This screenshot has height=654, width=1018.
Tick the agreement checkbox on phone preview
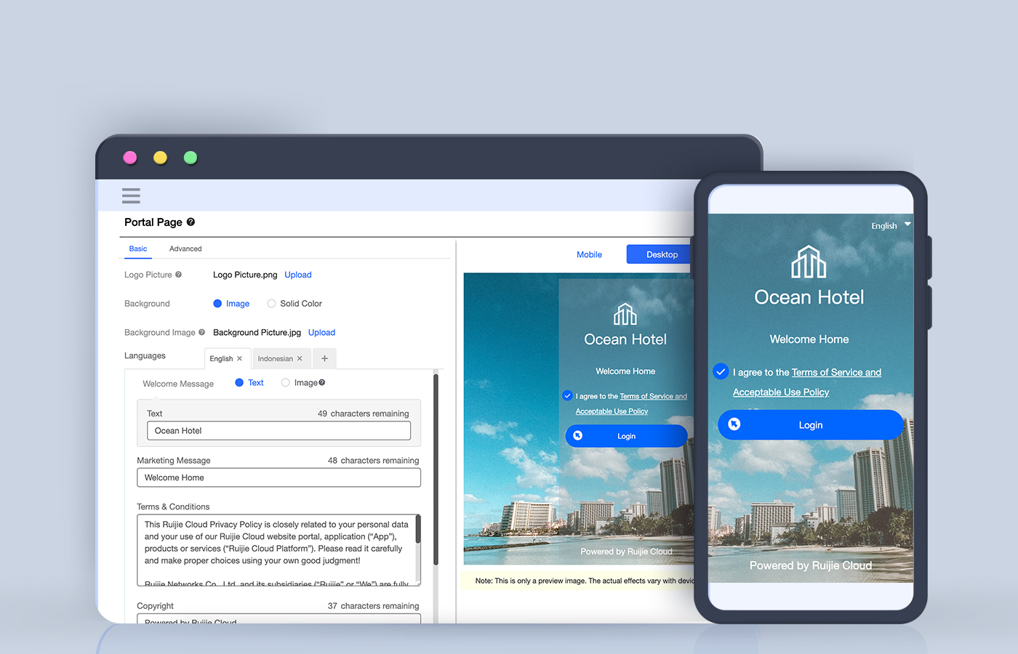pos(721,371)
